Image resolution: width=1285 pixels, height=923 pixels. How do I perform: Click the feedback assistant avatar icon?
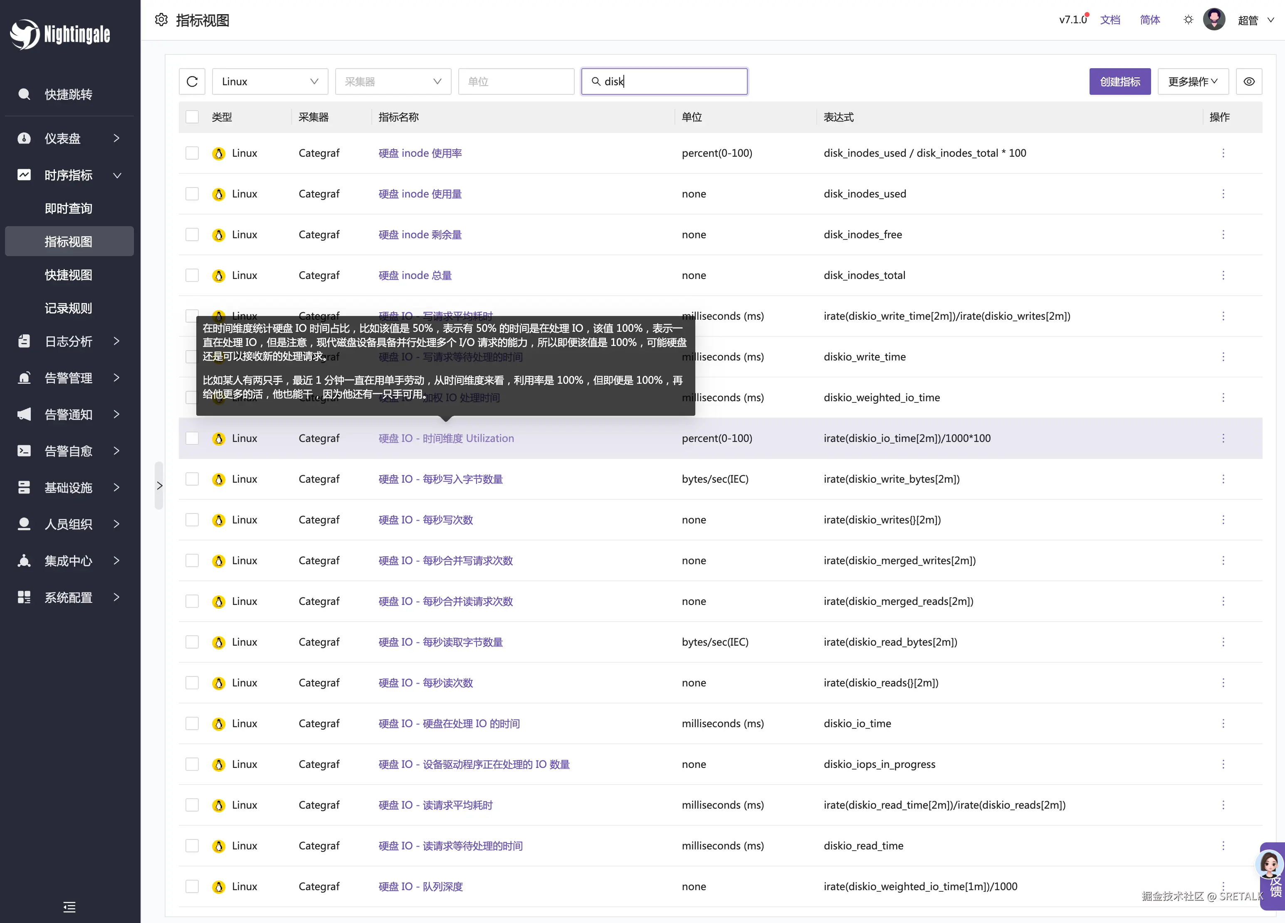1269,865
